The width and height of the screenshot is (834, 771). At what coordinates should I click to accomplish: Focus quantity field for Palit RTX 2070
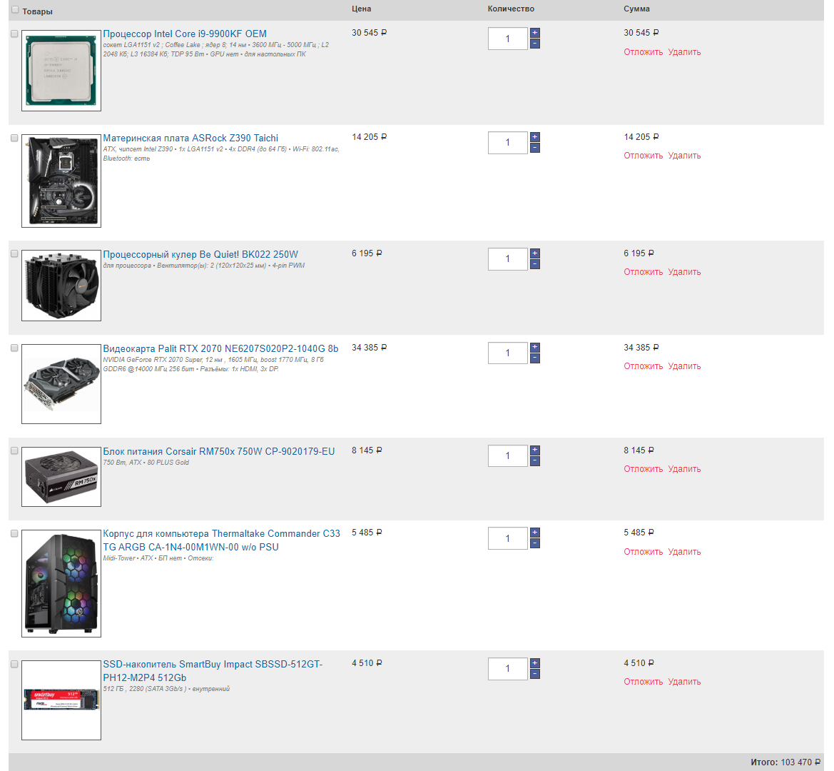(x=507, y=353)
